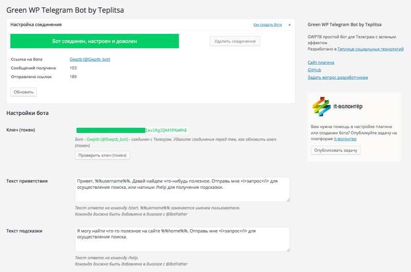The width and height of the screenshot is (411, 272).
Task: Open the Сайт плагина link
Action: pos(321,62)
